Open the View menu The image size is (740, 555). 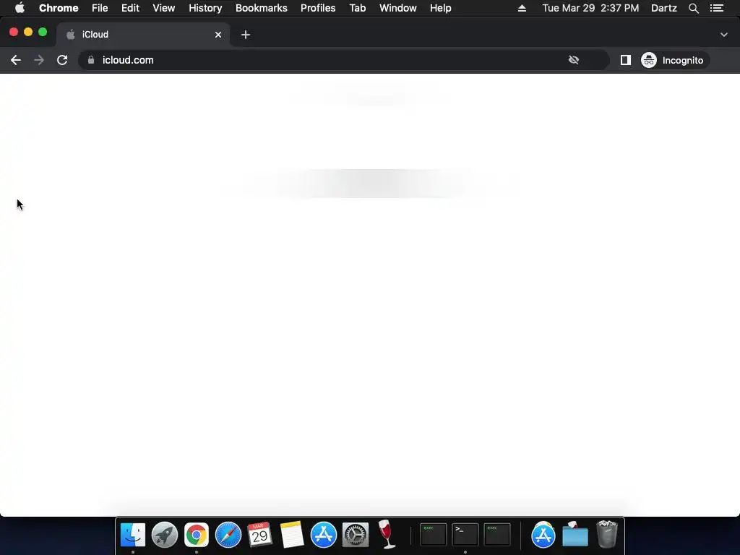tap(164, 8)
